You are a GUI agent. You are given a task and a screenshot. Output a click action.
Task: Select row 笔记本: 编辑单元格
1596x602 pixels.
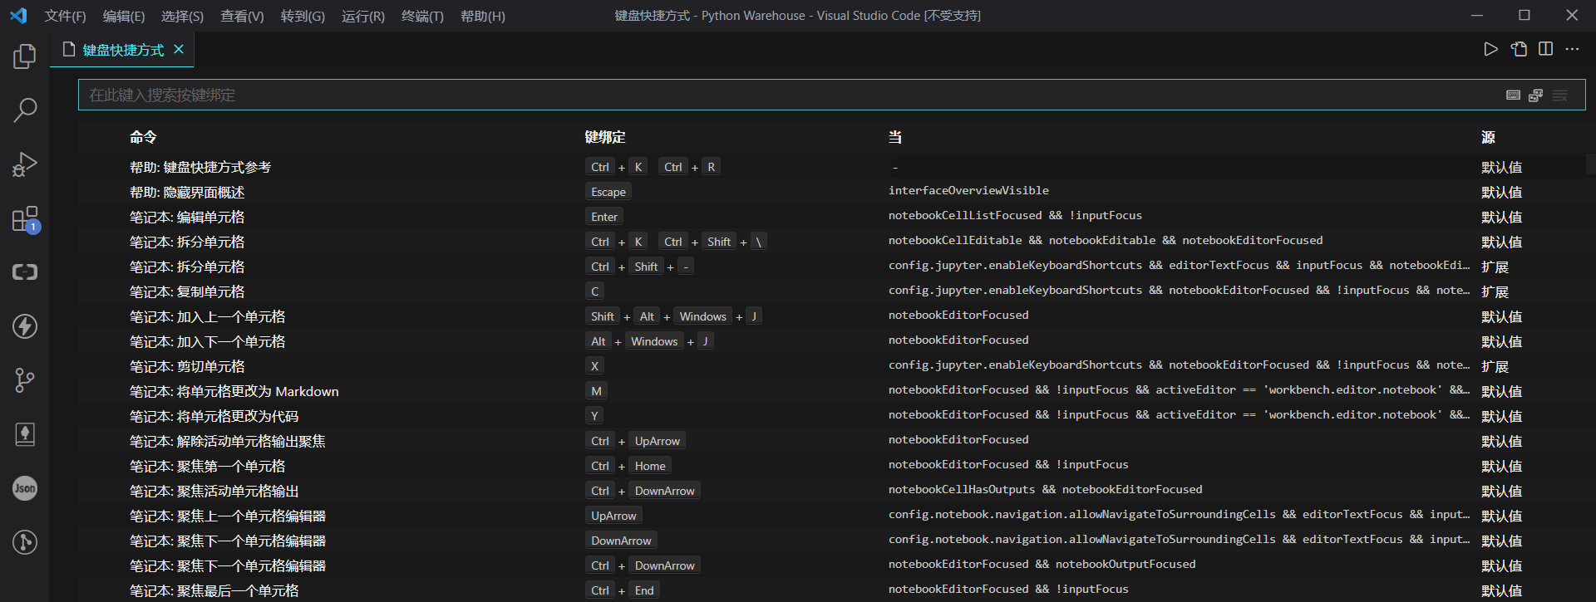click(831, 217)
